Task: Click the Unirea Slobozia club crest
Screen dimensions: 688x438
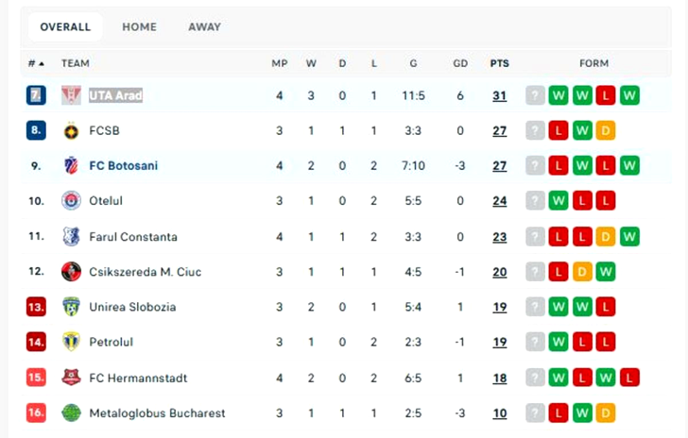Action: 71,307
